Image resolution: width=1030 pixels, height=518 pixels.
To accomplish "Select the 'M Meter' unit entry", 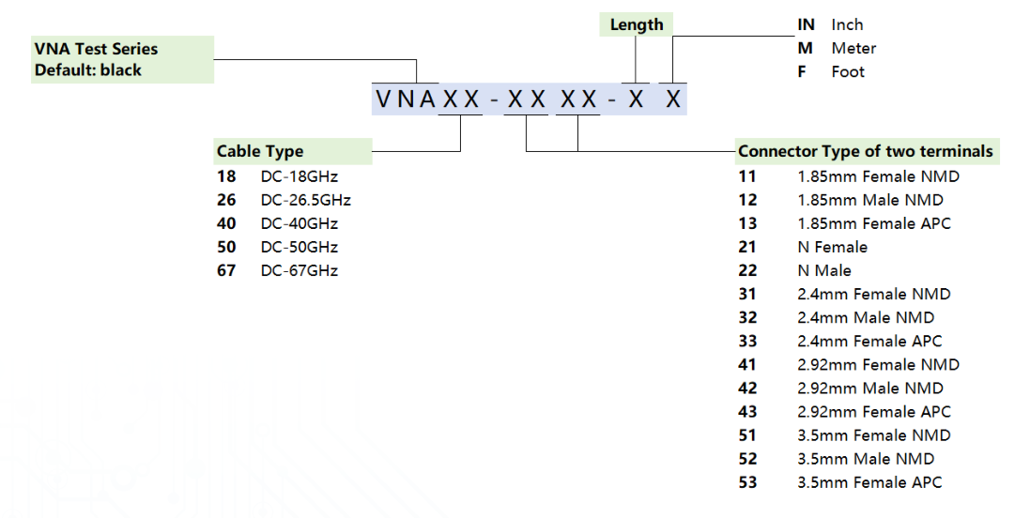I will point(837,49).
